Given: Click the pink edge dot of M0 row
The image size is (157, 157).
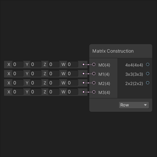Looking at the screenshot, I should tap(83, 64).
